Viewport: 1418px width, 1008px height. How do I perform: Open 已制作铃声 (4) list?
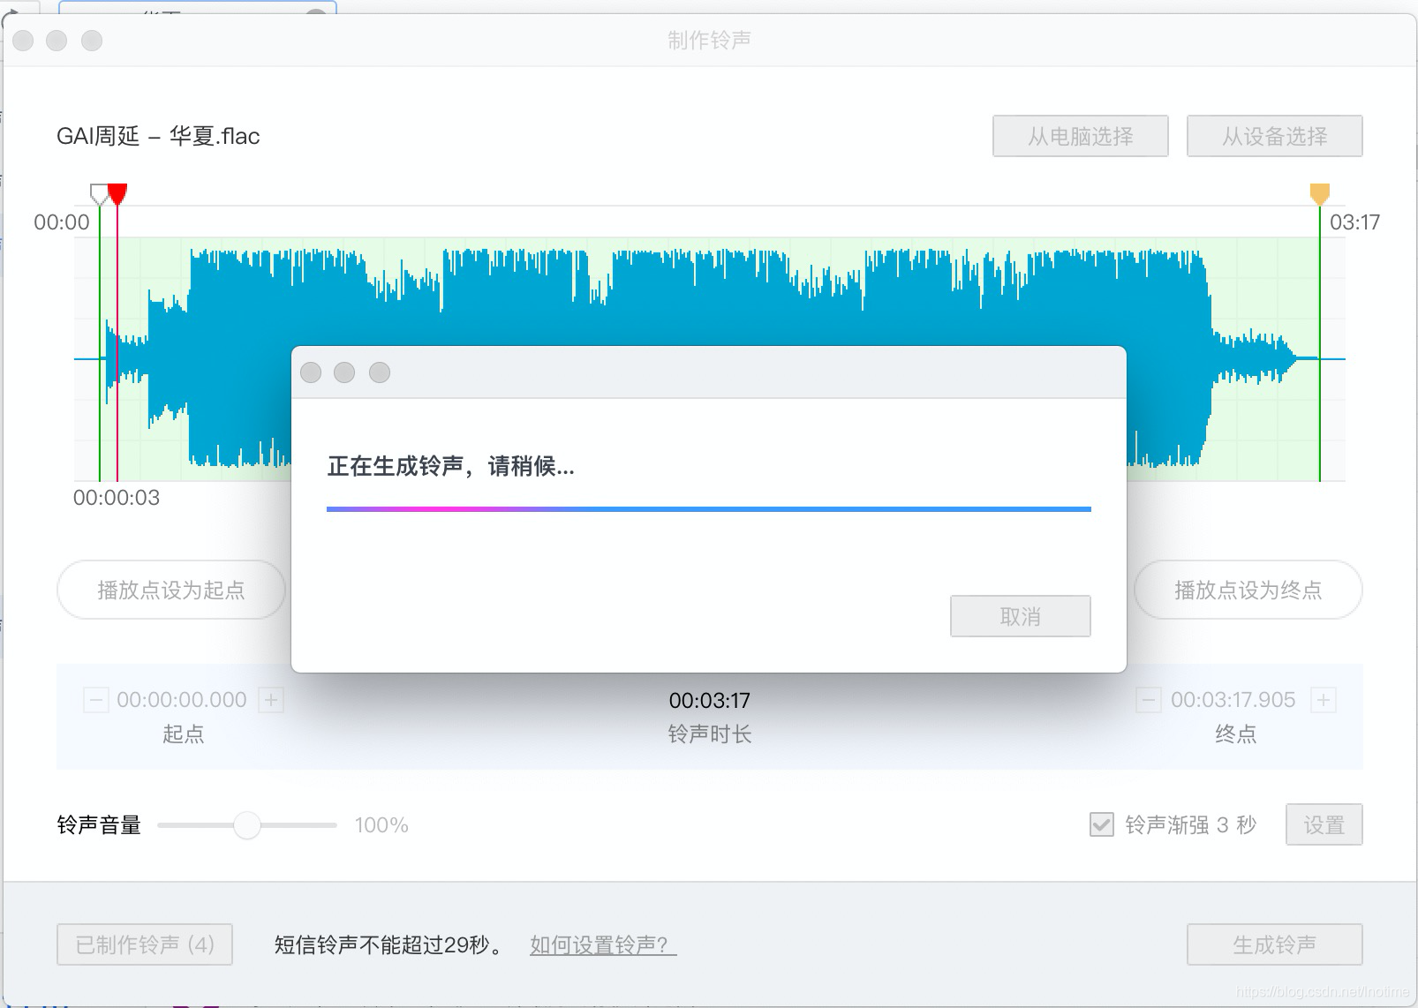145,944
